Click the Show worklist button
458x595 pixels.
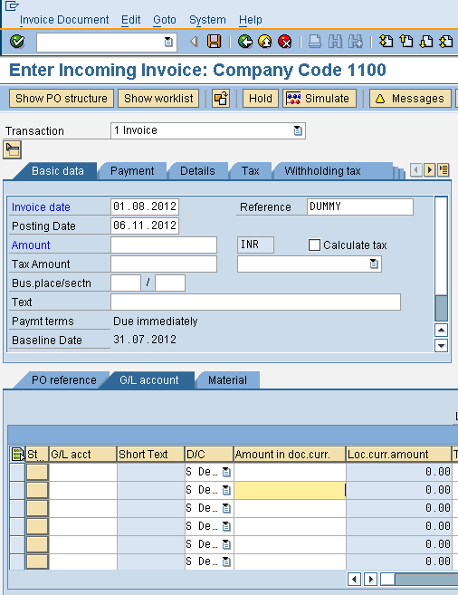click(158, 99)
